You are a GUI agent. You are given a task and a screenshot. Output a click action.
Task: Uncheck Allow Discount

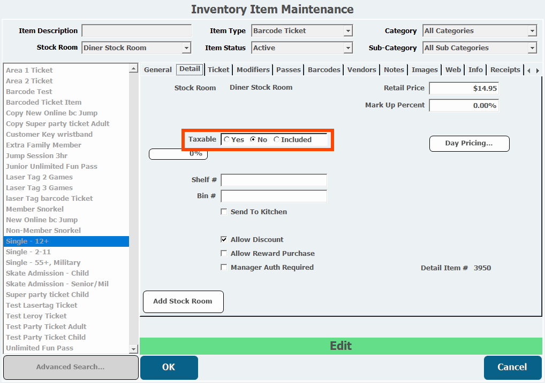(x=224, y=240)
